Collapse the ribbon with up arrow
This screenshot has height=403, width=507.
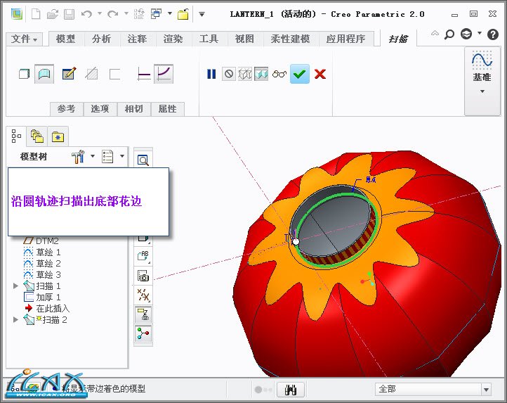[435, 33]
